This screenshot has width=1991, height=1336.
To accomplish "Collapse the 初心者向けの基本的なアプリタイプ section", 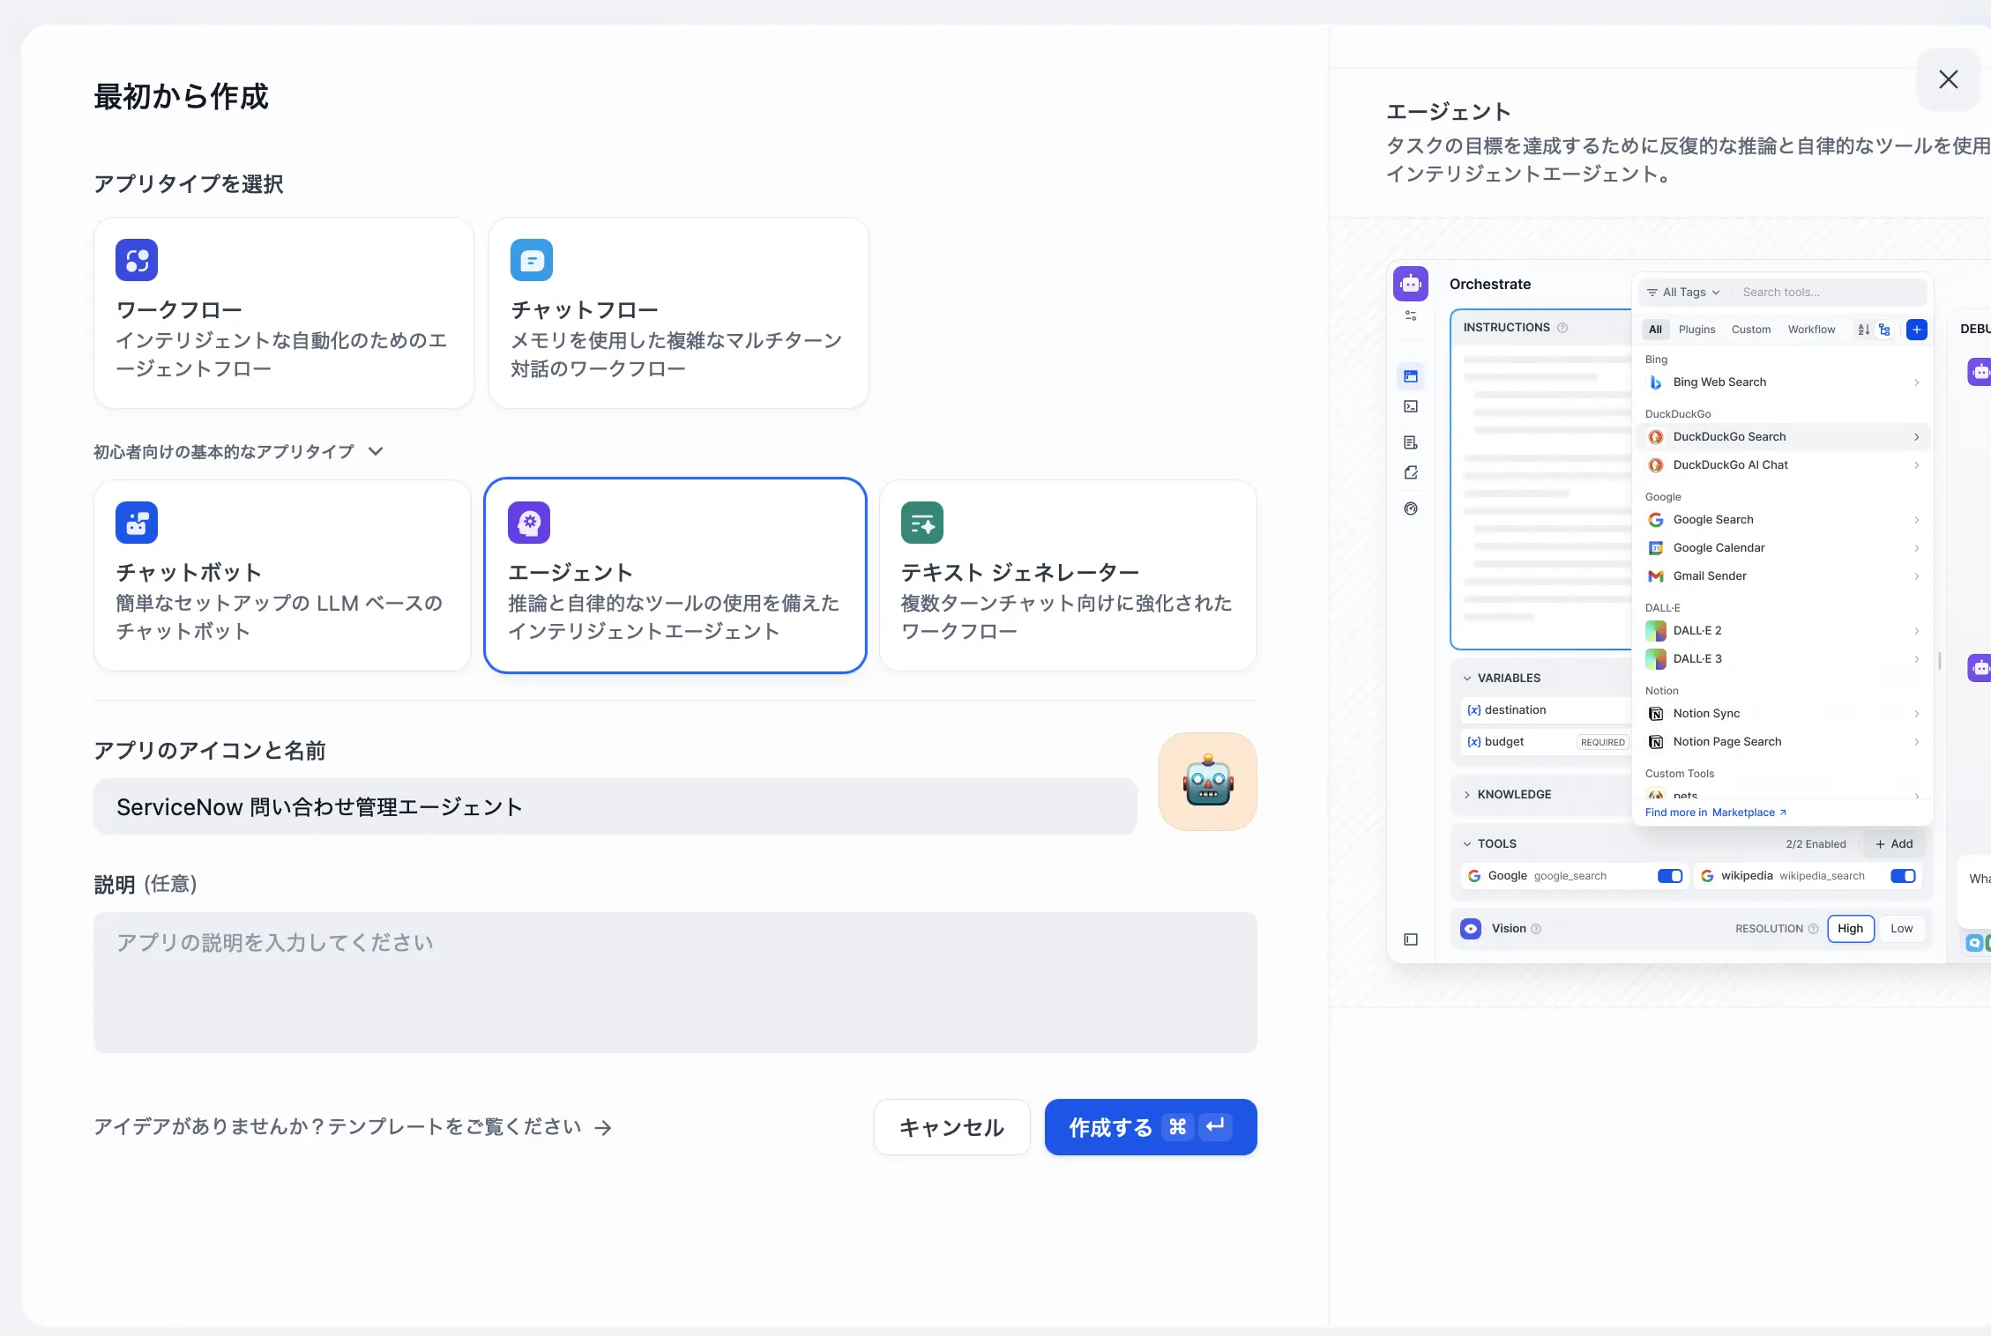I will point(376,451).
